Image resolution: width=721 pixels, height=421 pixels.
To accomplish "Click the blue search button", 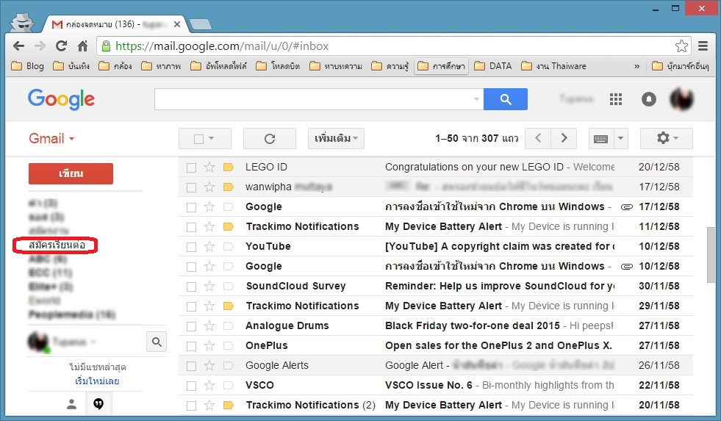I will (506, 99).
